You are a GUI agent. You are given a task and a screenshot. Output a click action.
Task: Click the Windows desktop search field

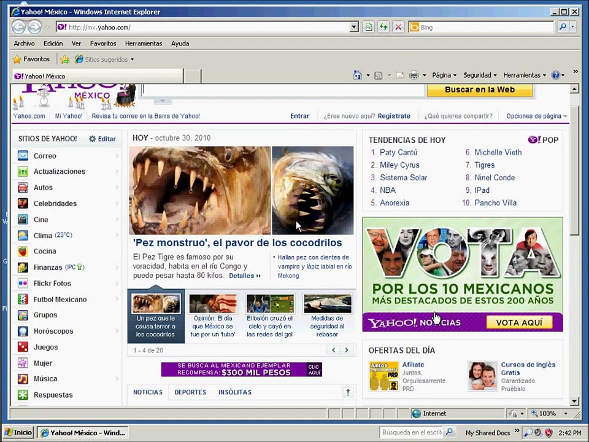pyautogui.click(x=412, y=433)
